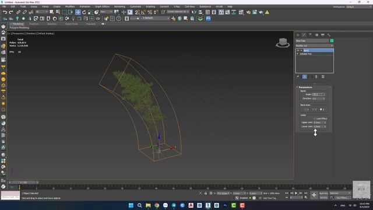Click Play Animation button
Screen dimensions: 373x210
[296, 193]
